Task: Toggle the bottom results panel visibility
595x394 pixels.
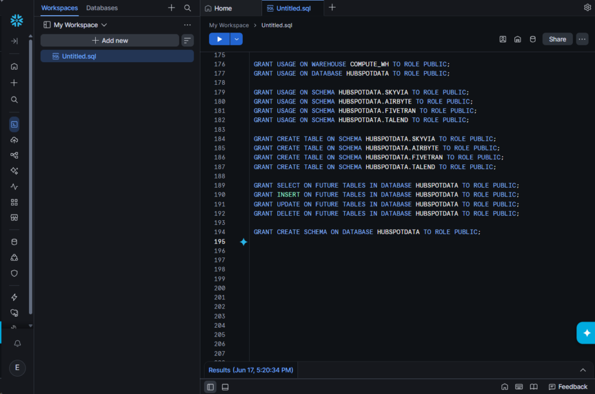Action: (225, 387)
